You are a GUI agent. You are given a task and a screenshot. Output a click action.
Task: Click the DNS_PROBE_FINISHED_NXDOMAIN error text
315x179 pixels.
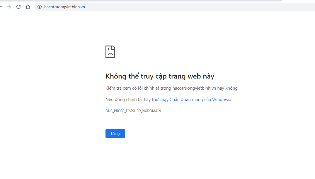pyautogui.click(x=133, y=111)
